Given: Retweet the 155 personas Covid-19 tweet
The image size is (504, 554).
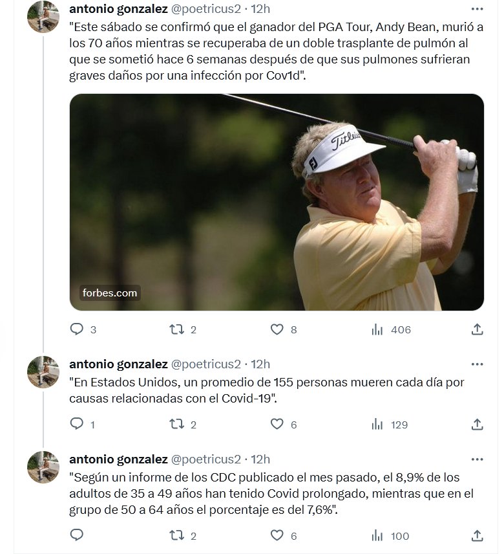Looking at the screenshot, I should click(x=176, y=425).
